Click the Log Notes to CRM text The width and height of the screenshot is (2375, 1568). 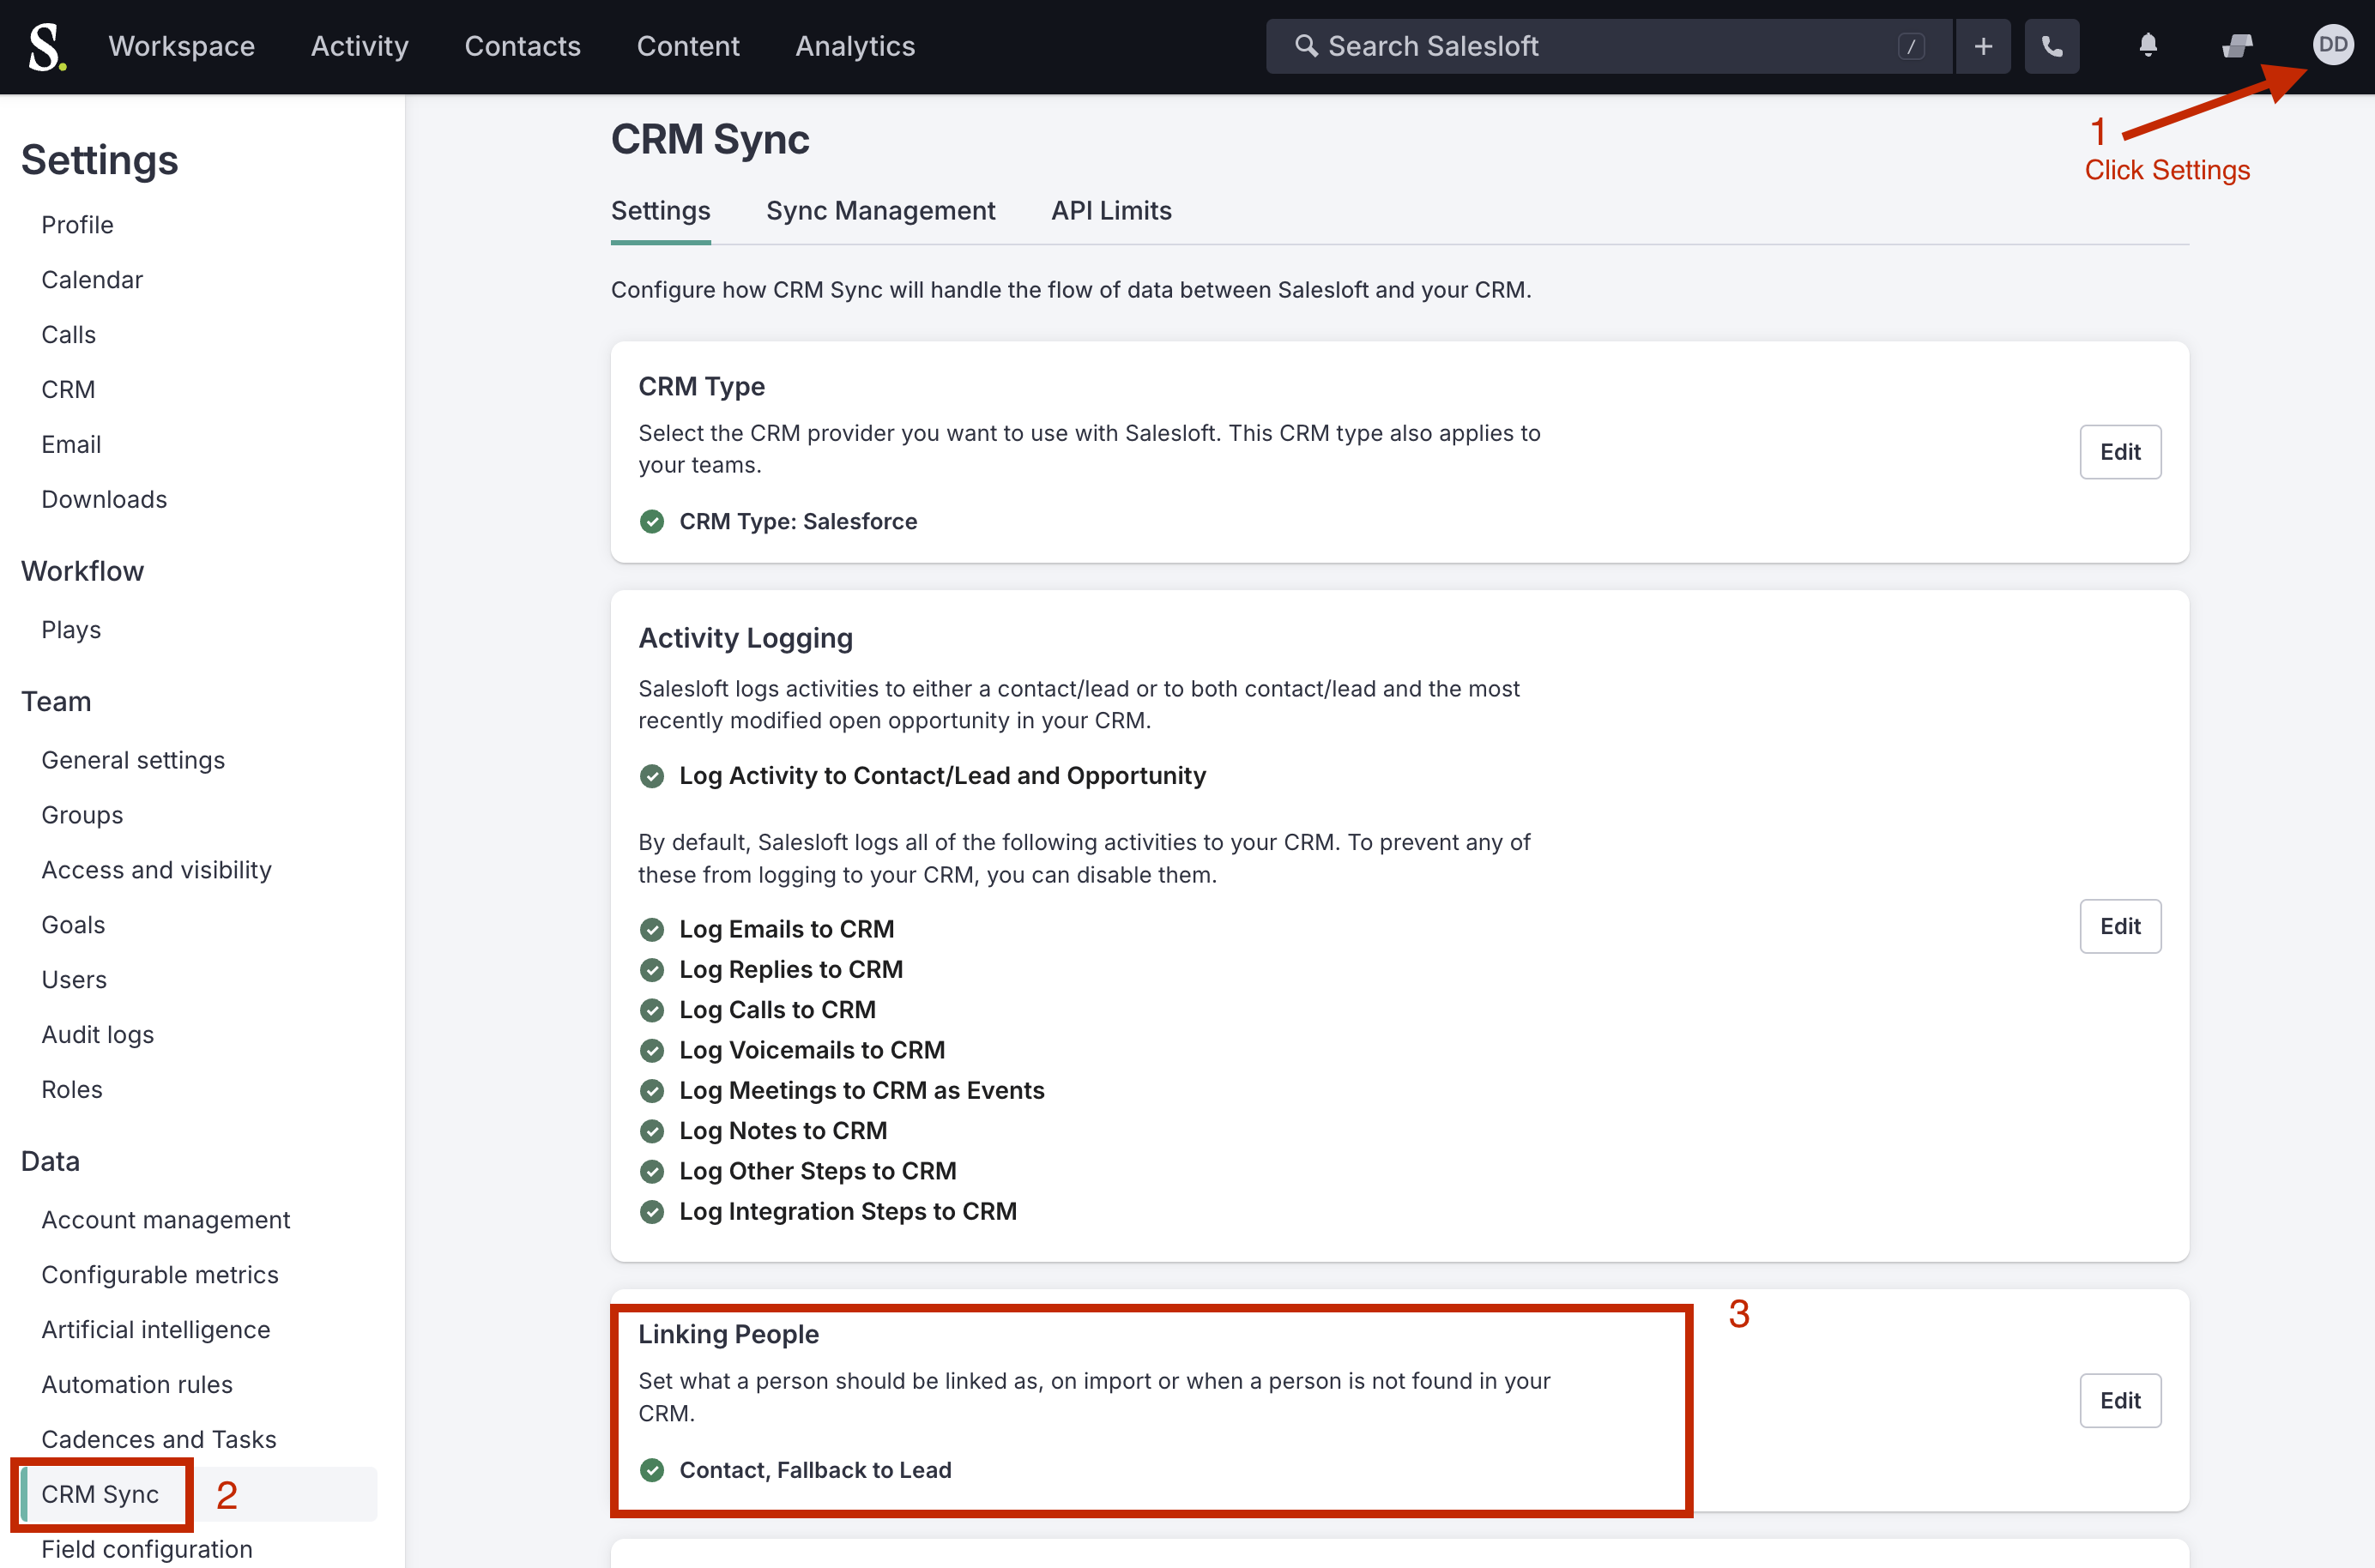(x=783, y=1131)
